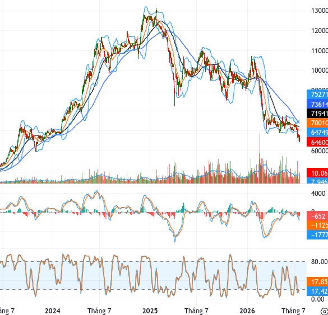Click the 64749 lower band price label
Viewport: 328px width, 315px height.
coord(317,132)
